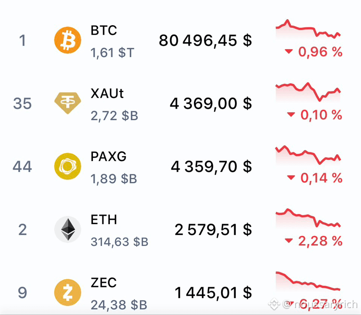Click the orange Bitcoin logo icon
The height and width of the screenshot is (315, 361).
pos(68,40)
